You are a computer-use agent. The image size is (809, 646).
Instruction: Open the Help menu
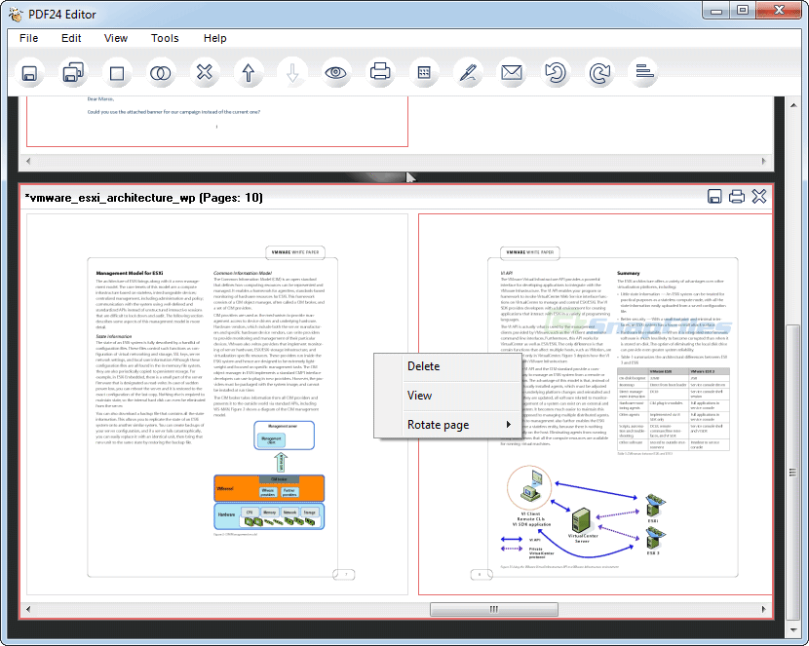[x=214, y=38]
